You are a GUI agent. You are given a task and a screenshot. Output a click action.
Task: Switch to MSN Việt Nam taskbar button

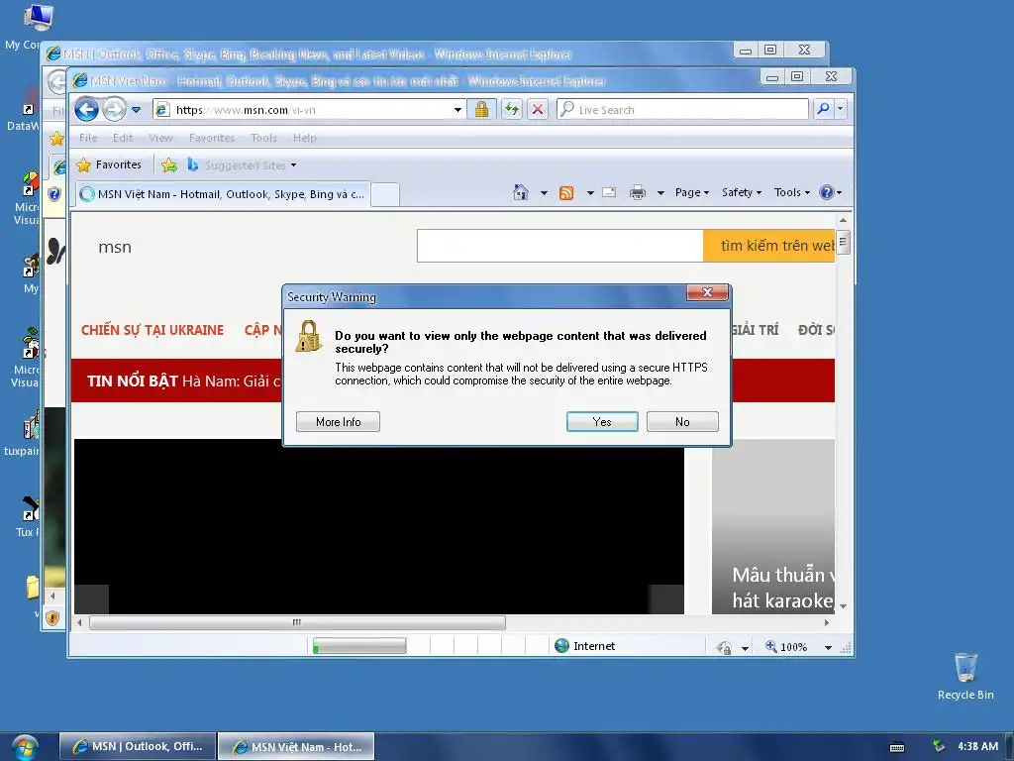[296, 746]
